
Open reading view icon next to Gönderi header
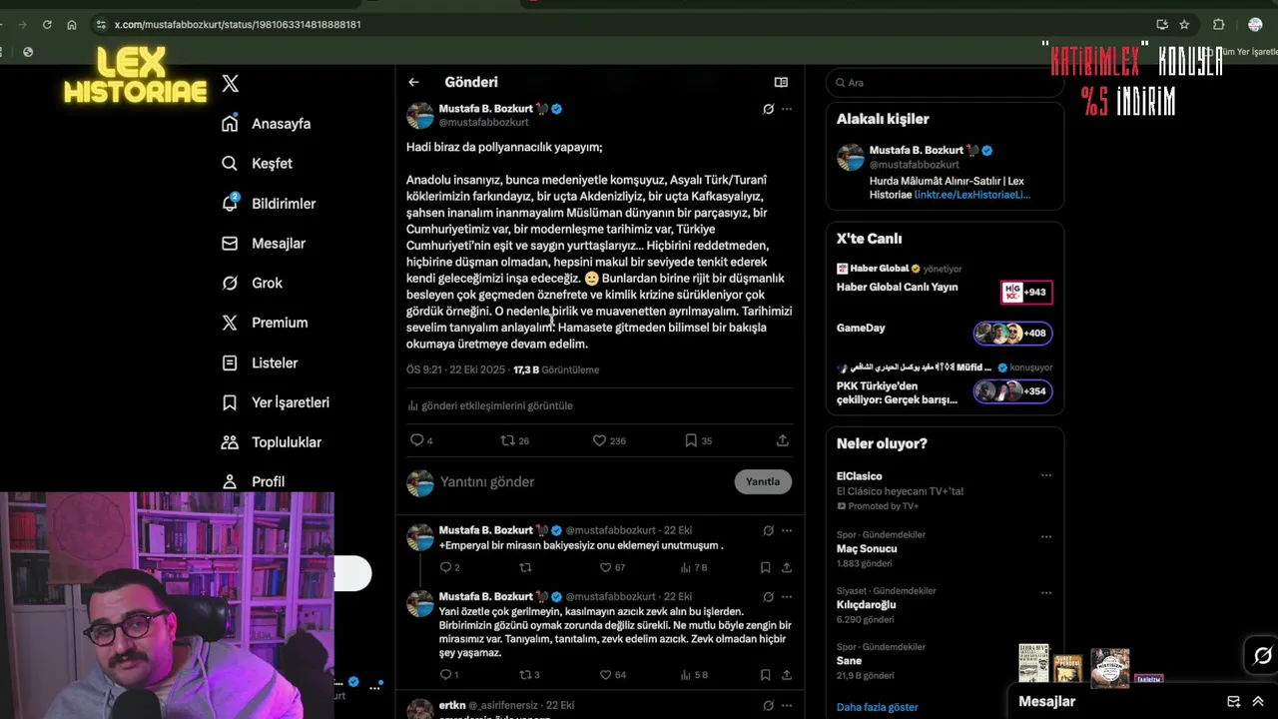(x=781, y=82)
